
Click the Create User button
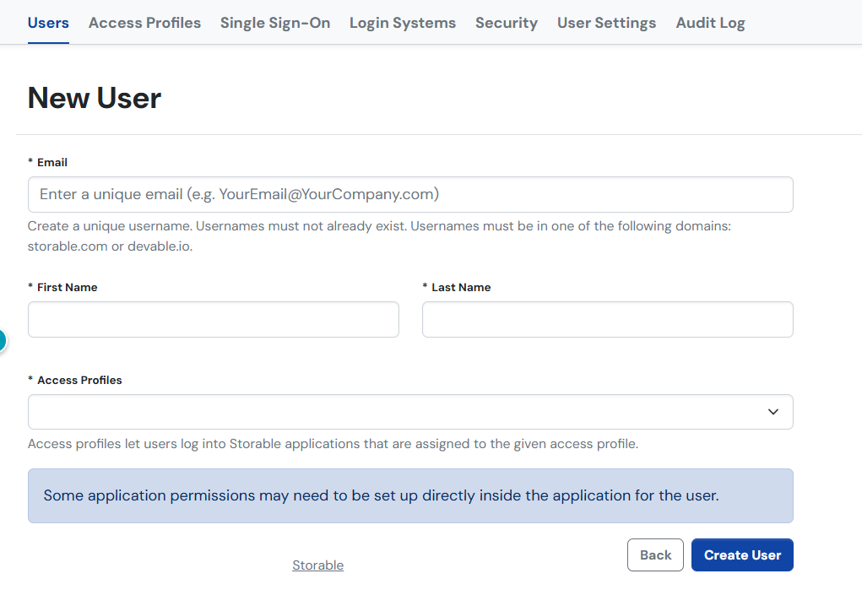pyautogui.click(x=742, y=555)
